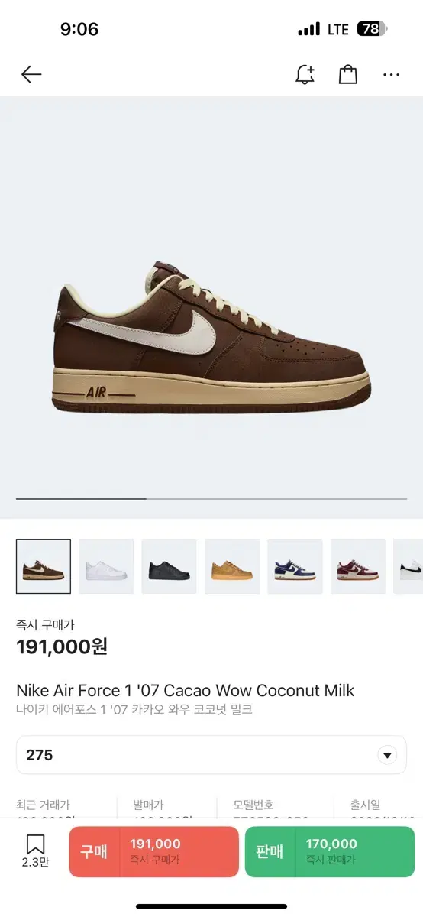Screen dimensions: 423x917
Task: Select the navy and white shoe thumbnail
Action: (295, 566)
